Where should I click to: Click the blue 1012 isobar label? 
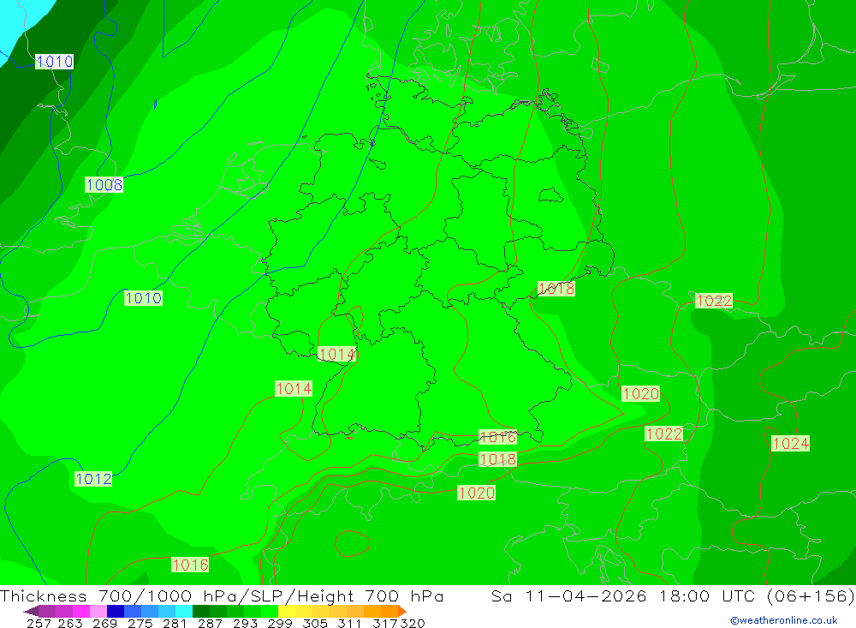93,479
